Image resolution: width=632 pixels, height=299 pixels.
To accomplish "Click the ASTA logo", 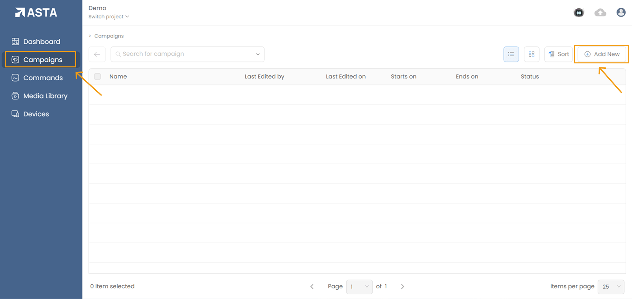I will (x=36, y=13).
